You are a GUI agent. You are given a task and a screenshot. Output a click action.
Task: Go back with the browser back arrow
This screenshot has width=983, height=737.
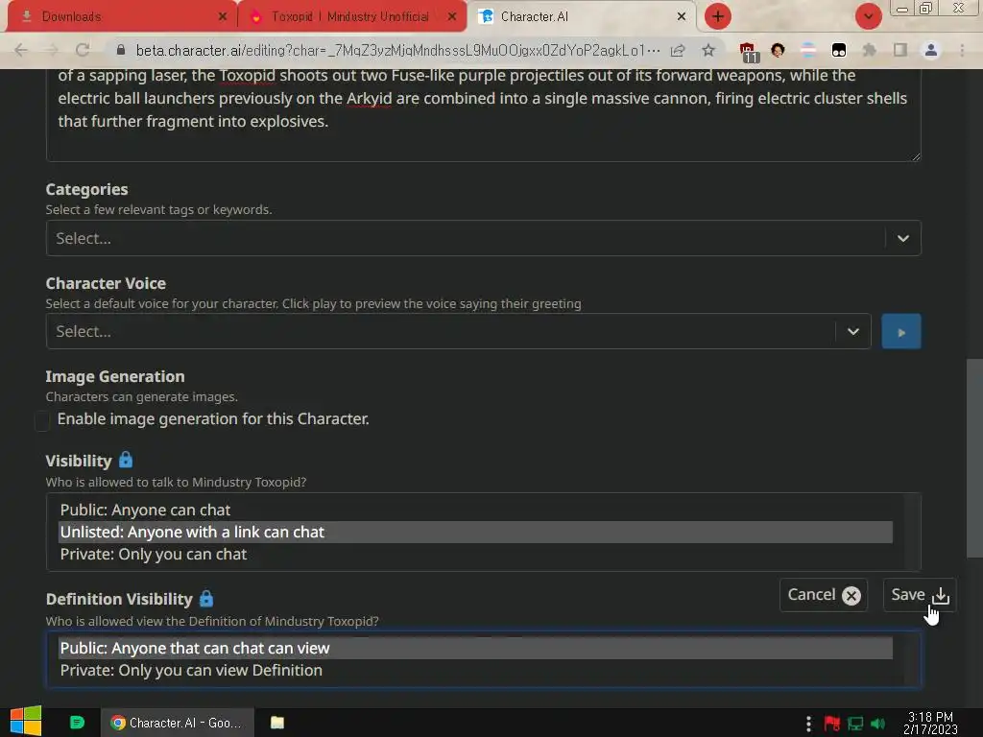click(x=21, y=50)
